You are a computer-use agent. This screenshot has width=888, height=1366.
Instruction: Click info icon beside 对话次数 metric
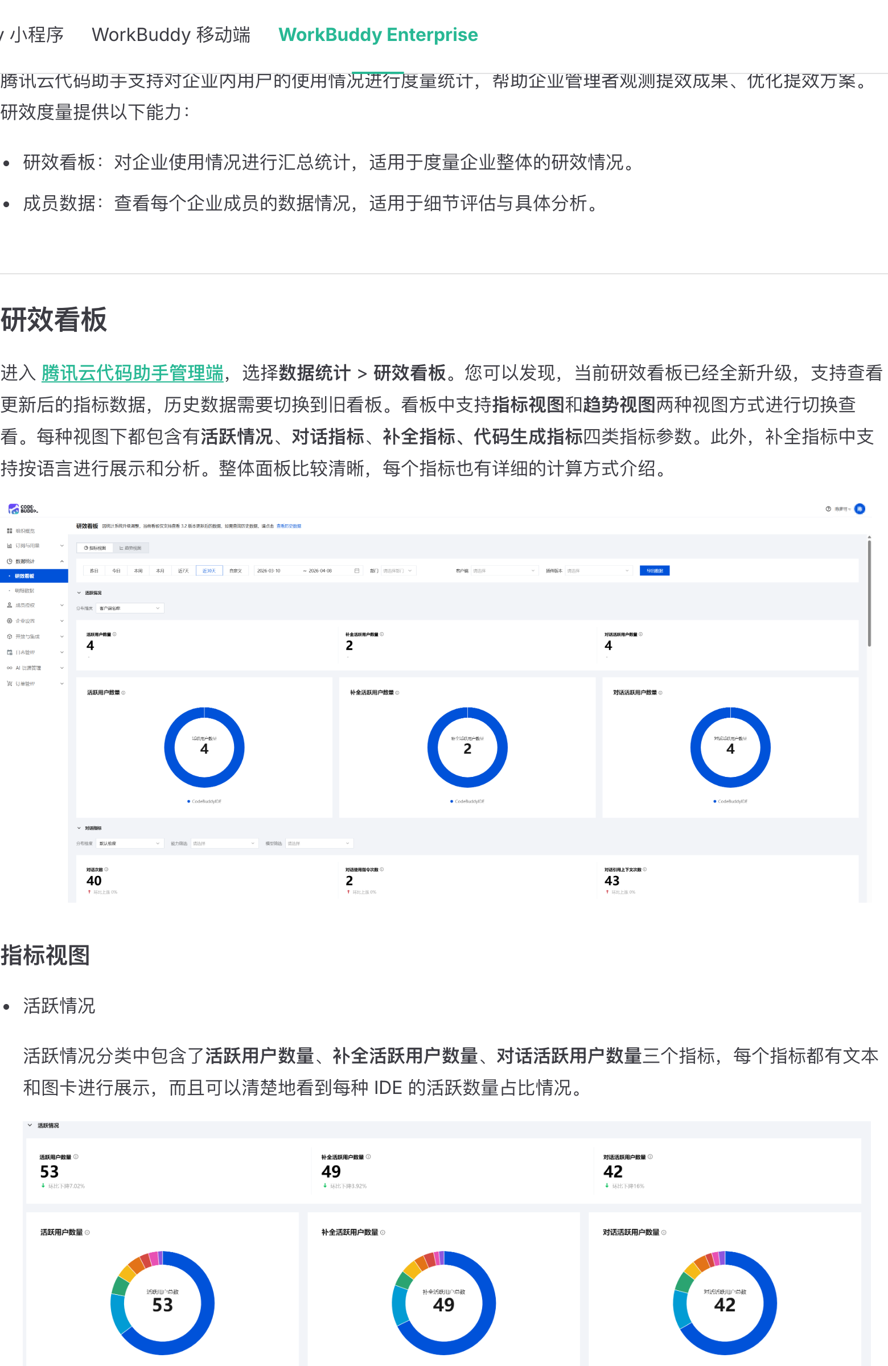tap(107, 869)
